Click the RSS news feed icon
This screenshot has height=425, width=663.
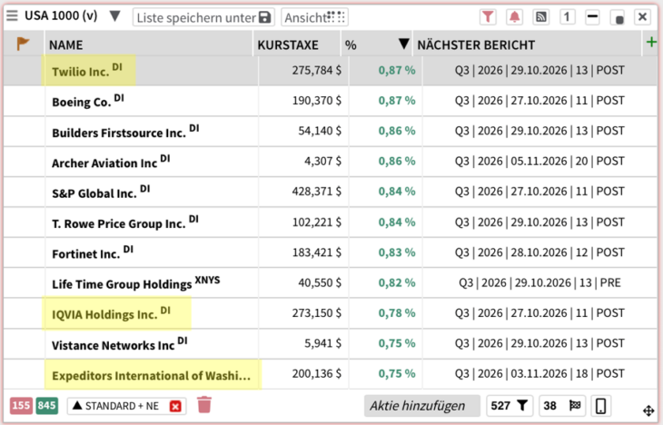click(540, 17)
